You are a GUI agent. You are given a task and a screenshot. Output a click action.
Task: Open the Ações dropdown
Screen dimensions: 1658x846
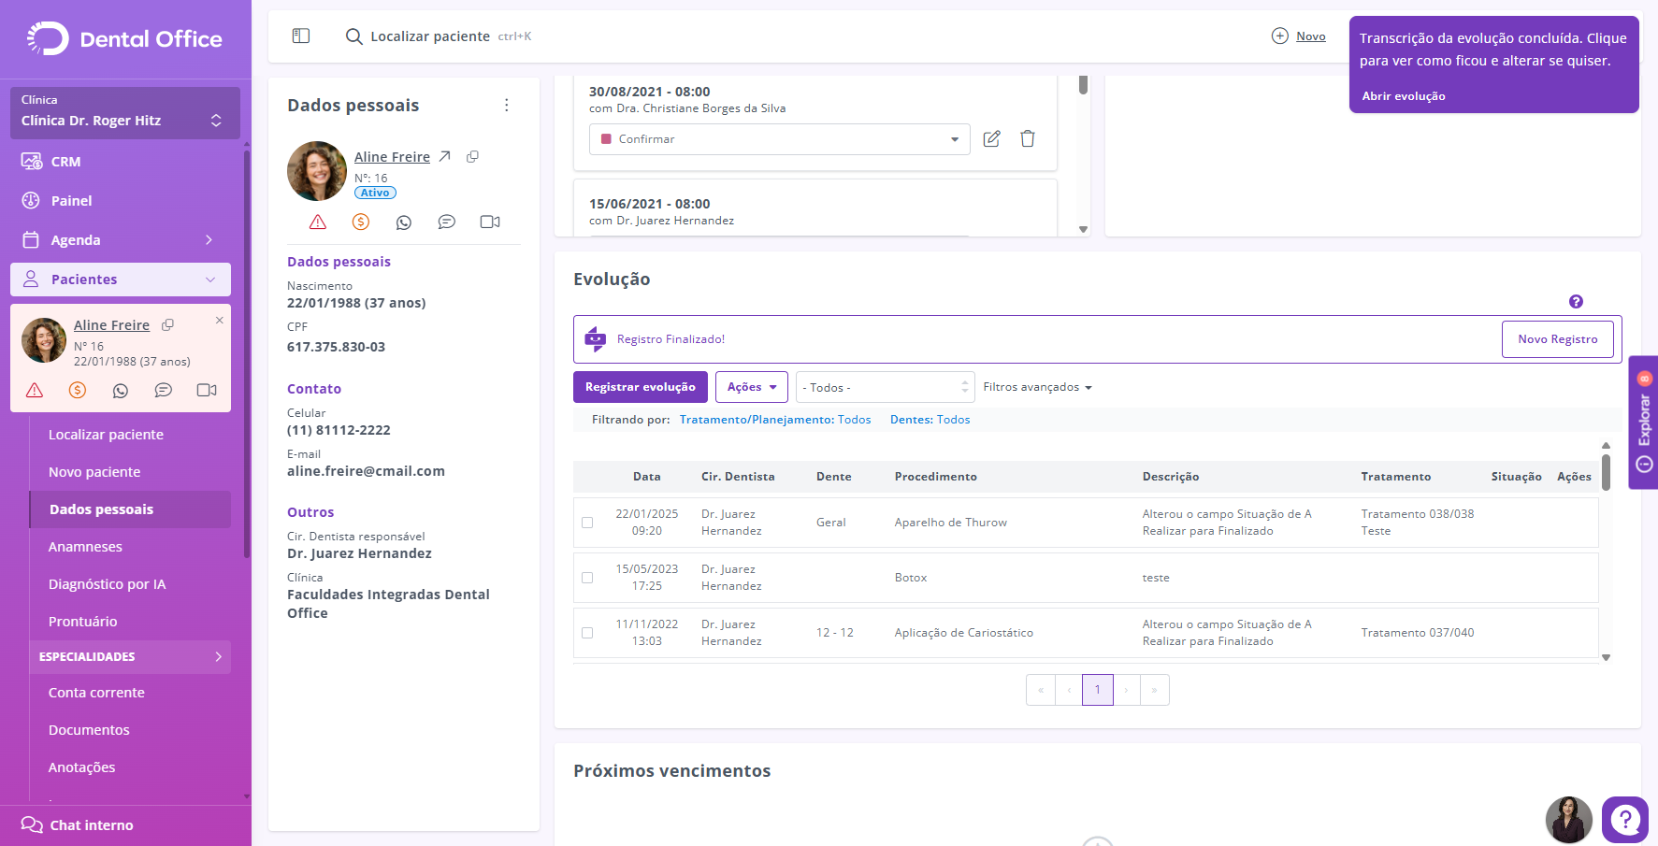752,387
